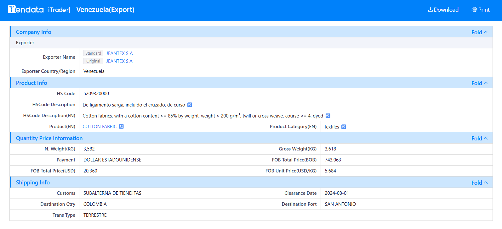The image size is (502, 229).
Task: Translate icon next to HSCode Description(EN)
Action: tap(328, 116)
